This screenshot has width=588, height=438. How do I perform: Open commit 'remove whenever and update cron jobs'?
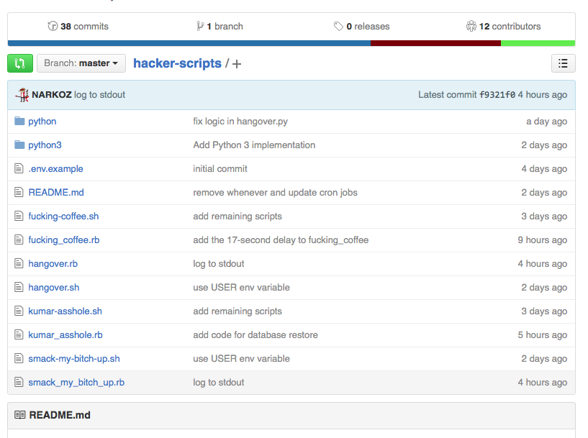click(275, 193)
